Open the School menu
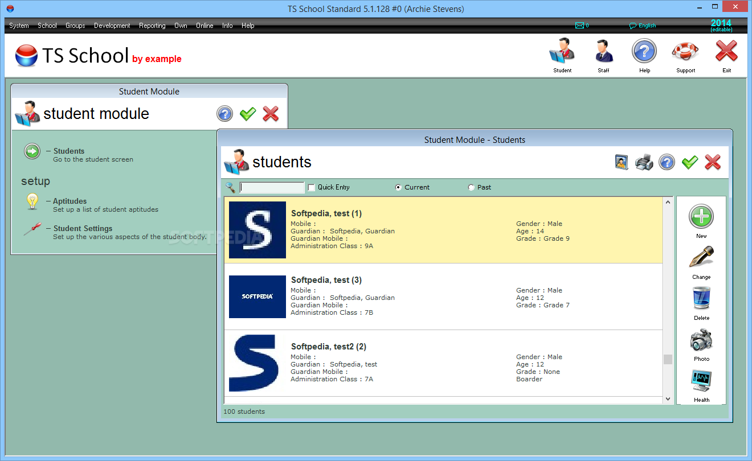Image resolution: width=752 pixels, height=461 pixels. [x=47, y=26]
